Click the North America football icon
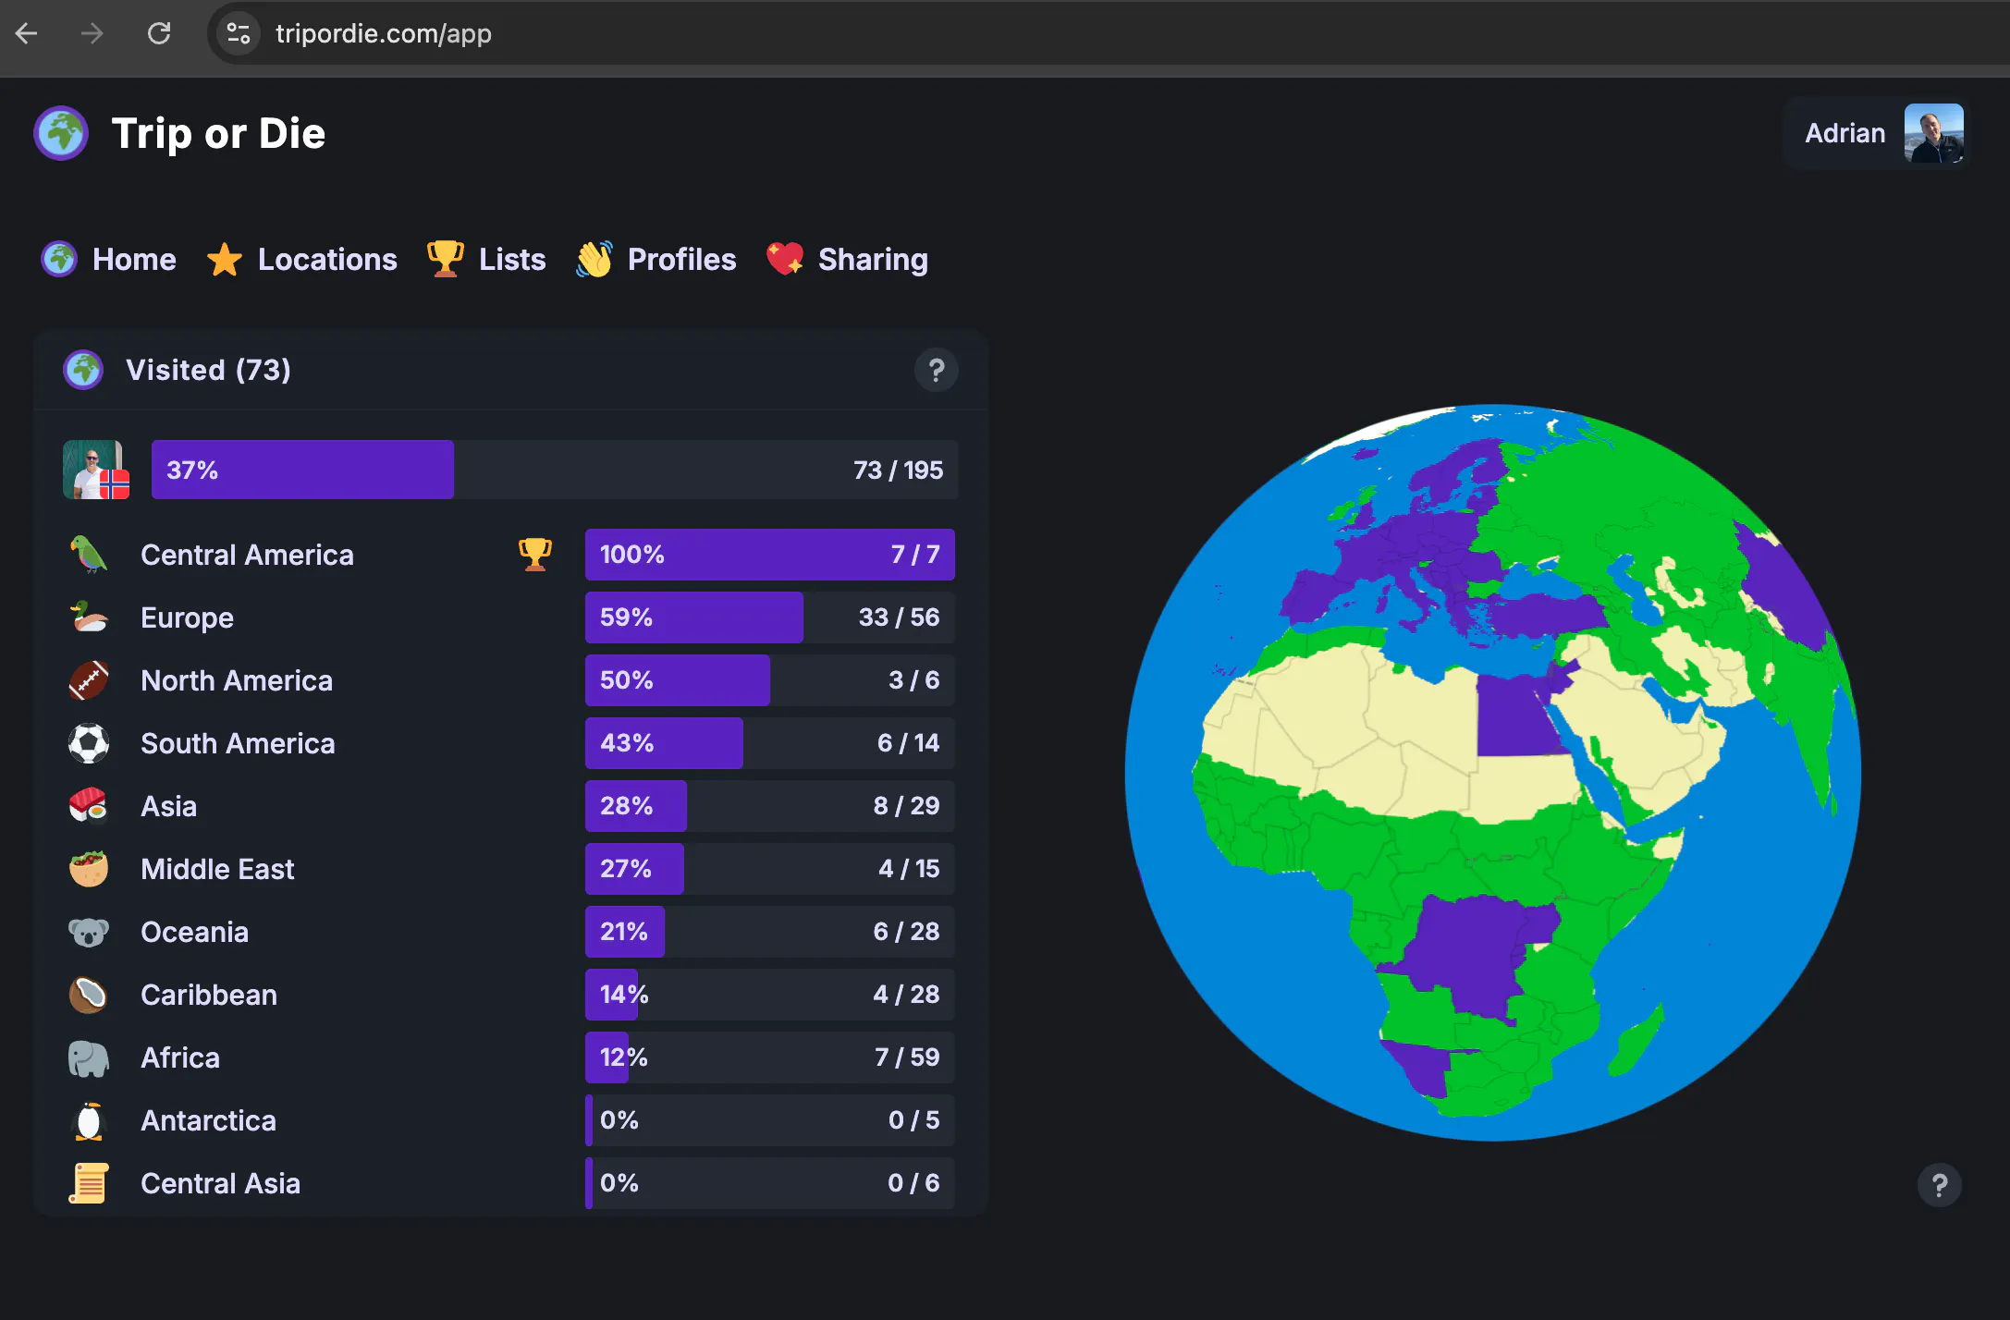 coord(89,680)
